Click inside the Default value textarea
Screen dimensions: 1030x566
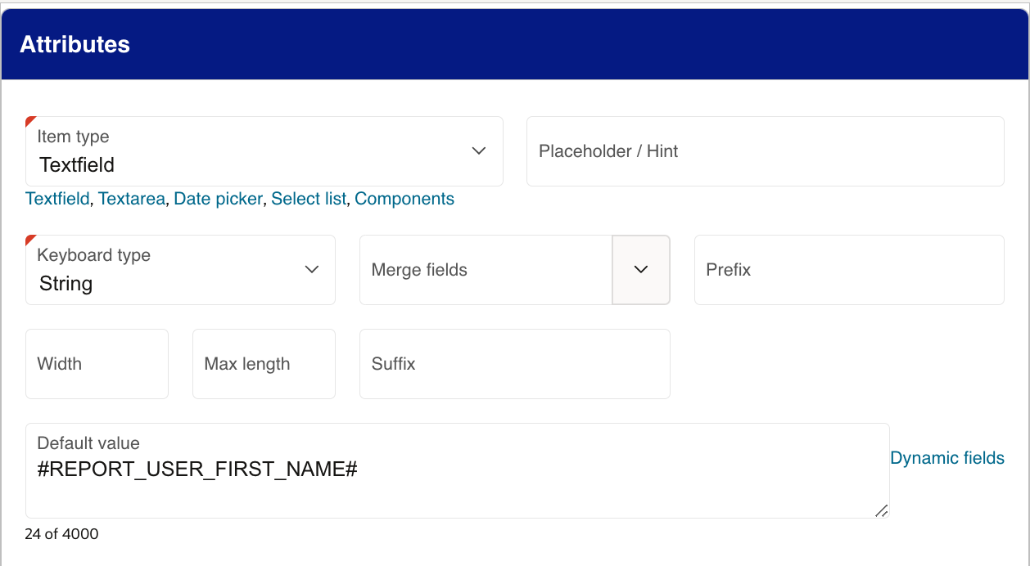(458, 470)
